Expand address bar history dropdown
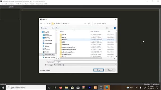161x90 pixels. coord(85,24)
